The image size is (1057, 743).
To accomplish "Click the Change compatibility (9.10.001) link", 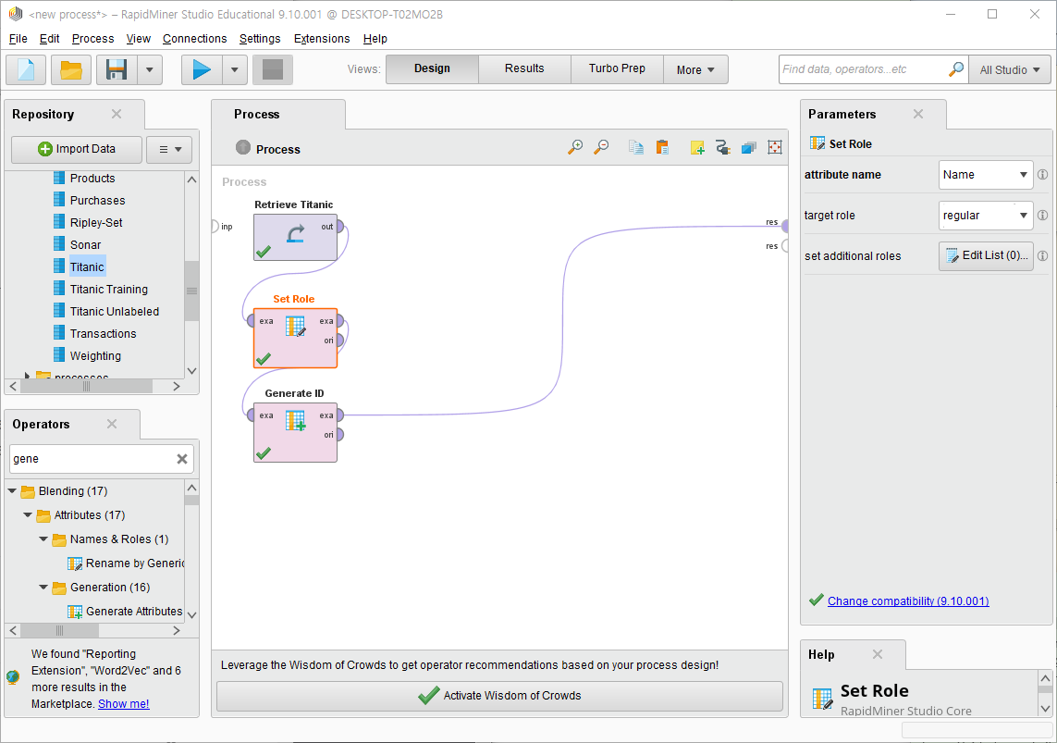I will (x=908, y=601).
